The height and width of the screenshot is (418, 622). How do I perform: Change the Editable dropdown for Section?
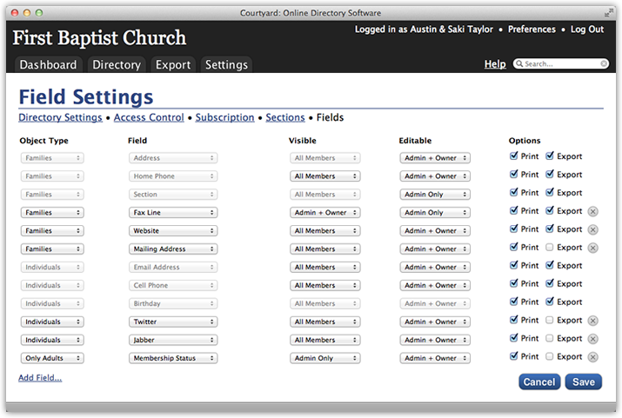click(435, 195)
